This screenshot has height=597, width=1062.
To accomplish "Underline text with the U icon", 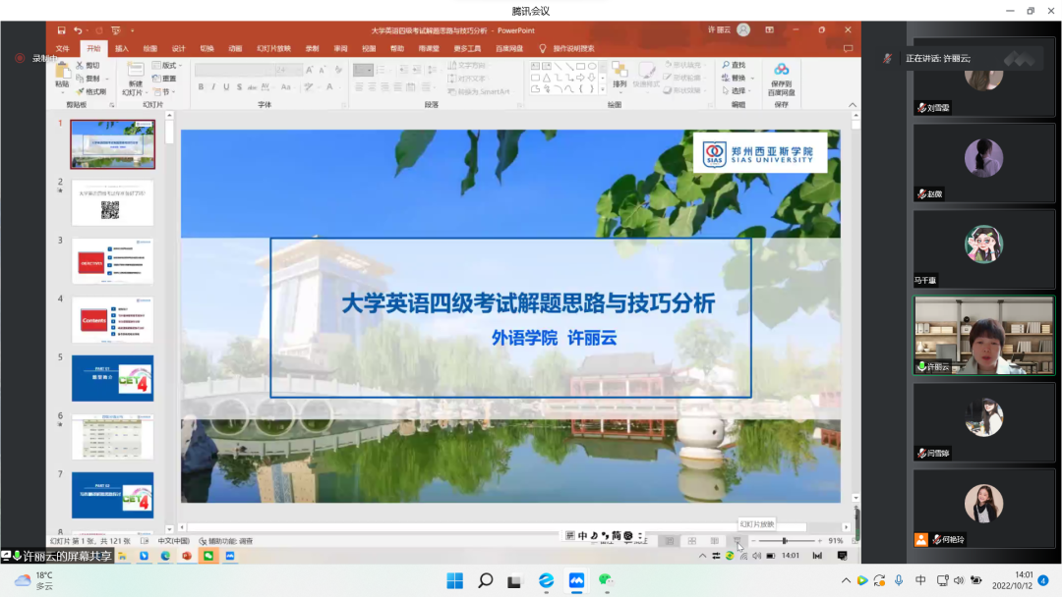I will coord(226,87).
